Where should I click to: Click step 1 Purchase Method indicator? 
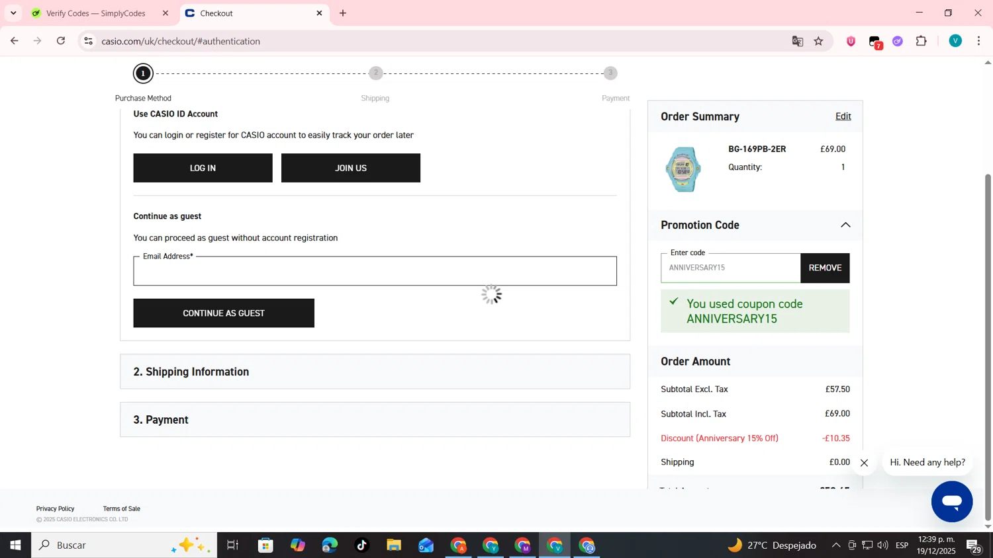tap(143, 73)
